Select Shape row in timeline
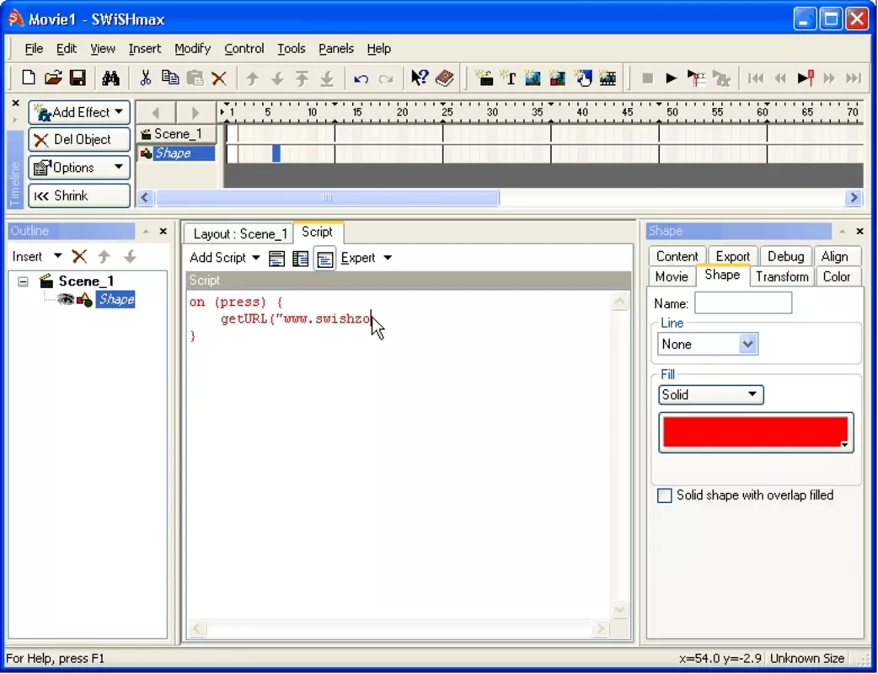Screen dimensions: 878x674 [177, 153]
